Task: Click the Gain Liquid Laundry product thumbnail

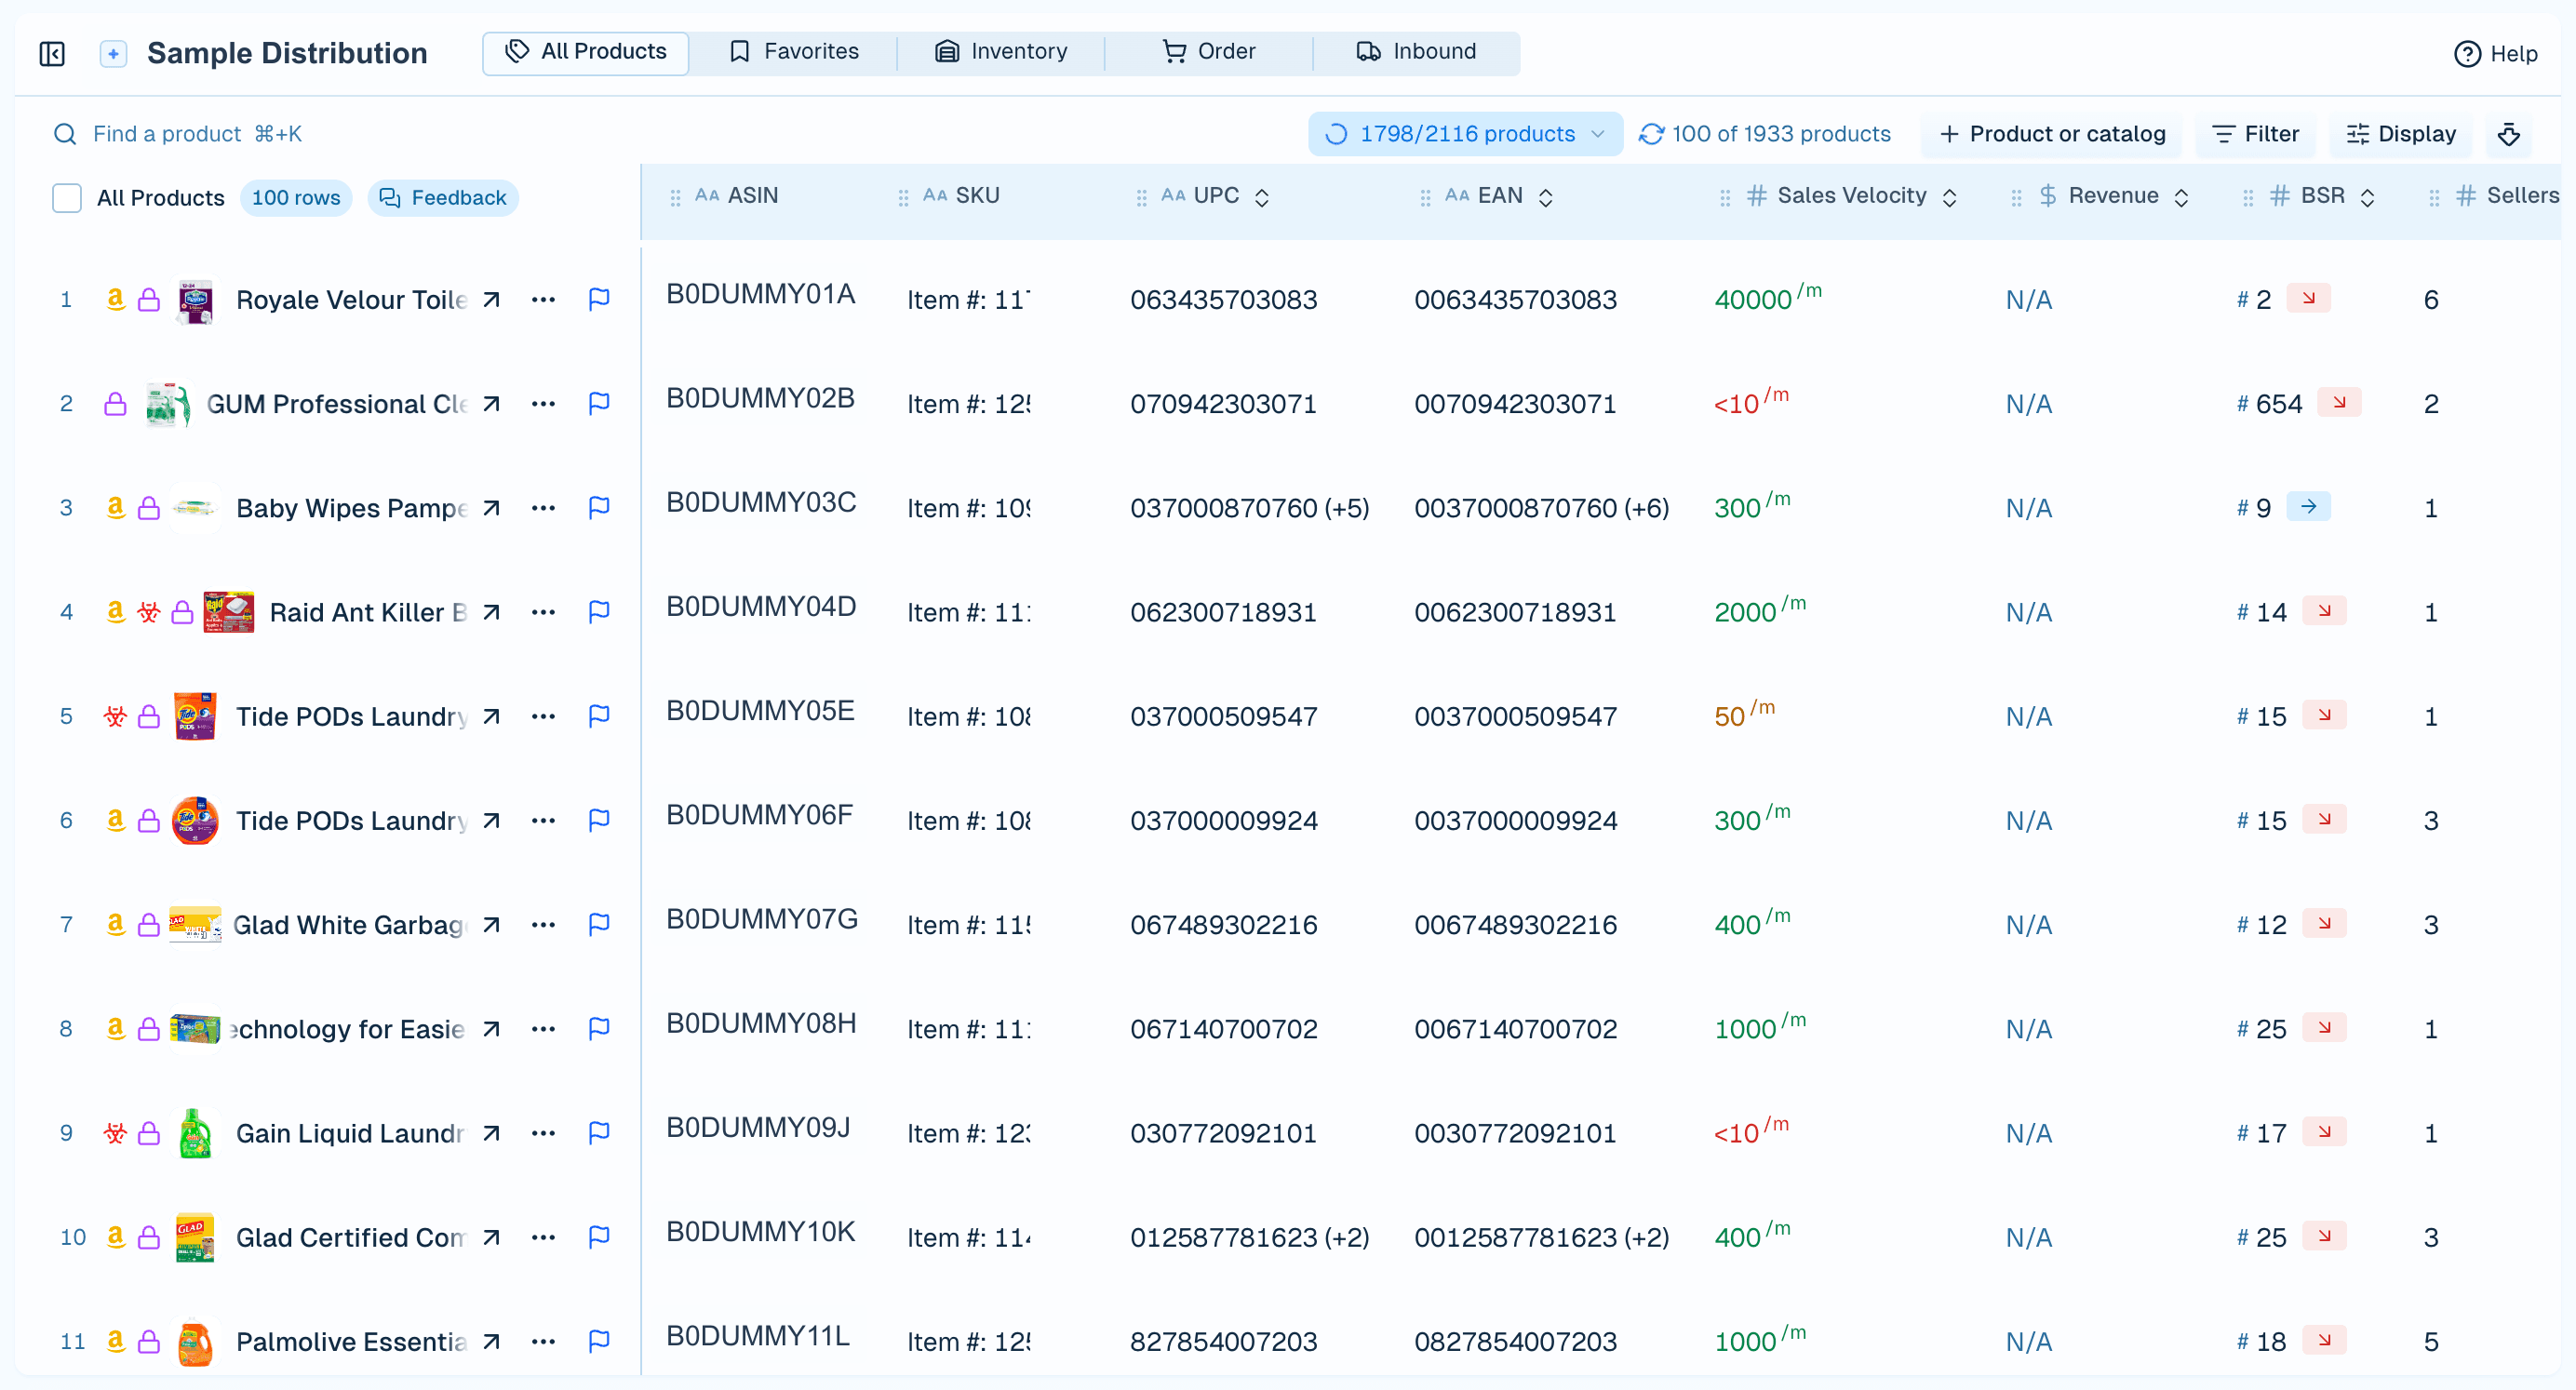Action: click(x=195, y=1133)
